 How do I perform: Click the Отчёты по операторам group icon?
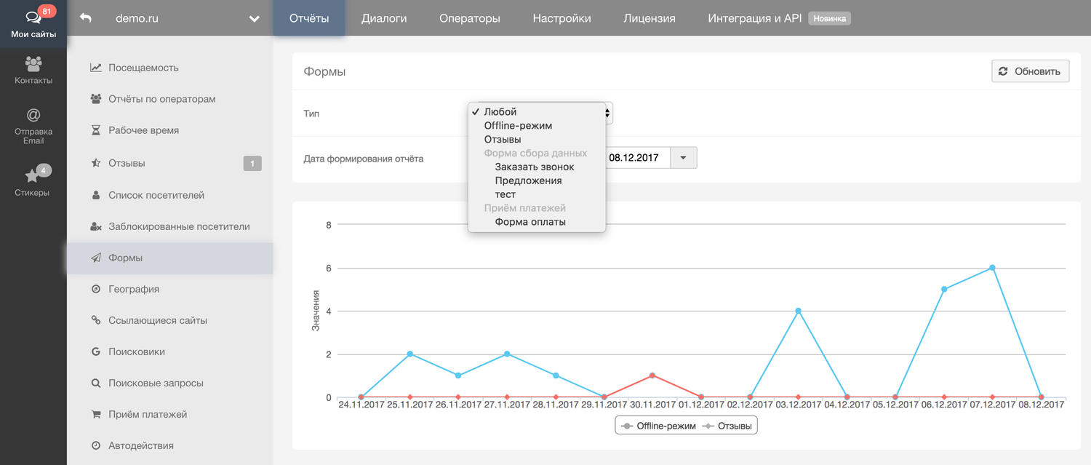[96, 99]
